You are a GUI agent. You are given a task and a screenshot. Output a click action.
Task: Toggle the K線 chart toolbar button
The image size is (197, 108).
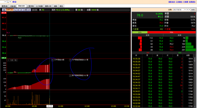pyautogui.click(x=4, y=10)
